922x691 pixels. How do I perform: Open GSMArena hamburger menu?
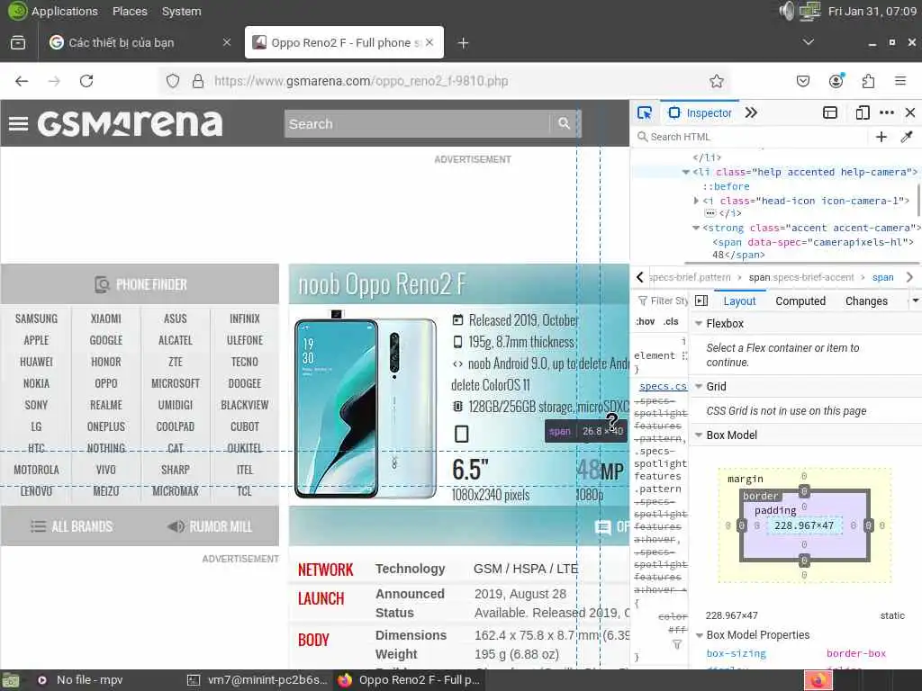18,123
